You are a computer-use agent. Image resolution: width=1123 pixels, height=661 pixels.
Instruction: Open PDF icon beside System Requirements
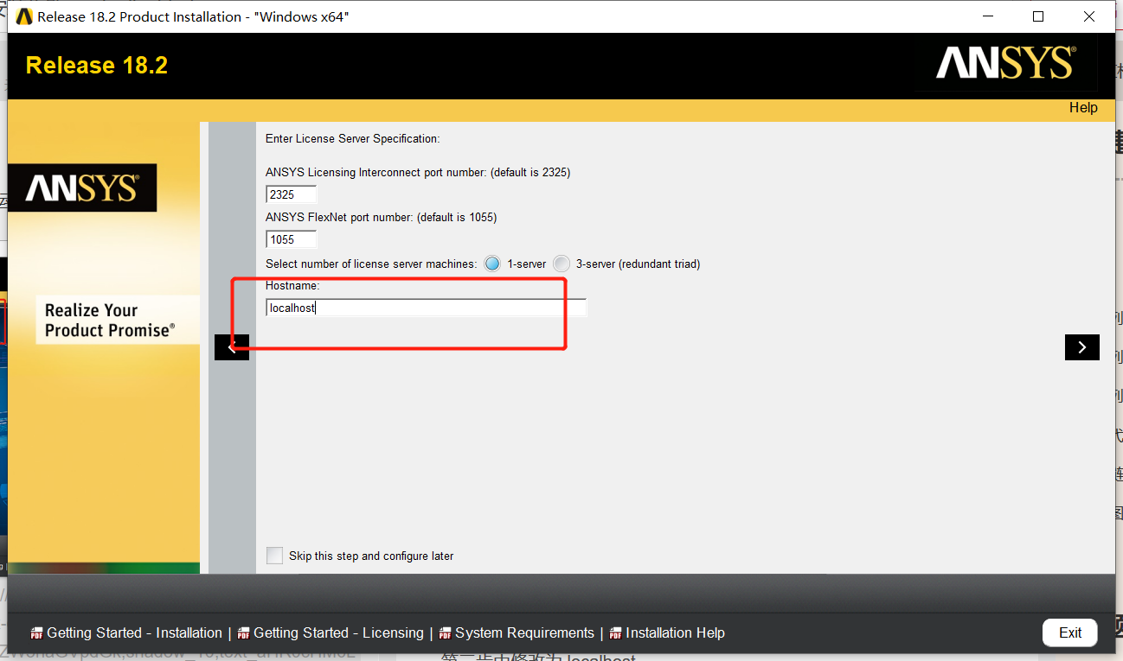(446, 633)
